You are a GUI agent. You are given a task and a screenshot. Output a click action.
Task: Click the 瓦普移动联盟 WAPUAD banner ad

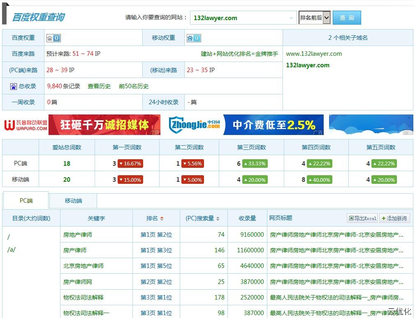click(x=81, y=125)
